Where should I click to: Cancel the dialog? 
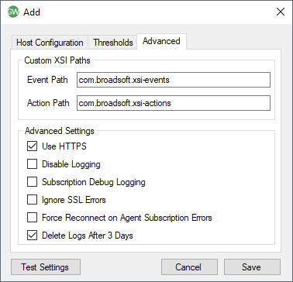tap(189, 267)
